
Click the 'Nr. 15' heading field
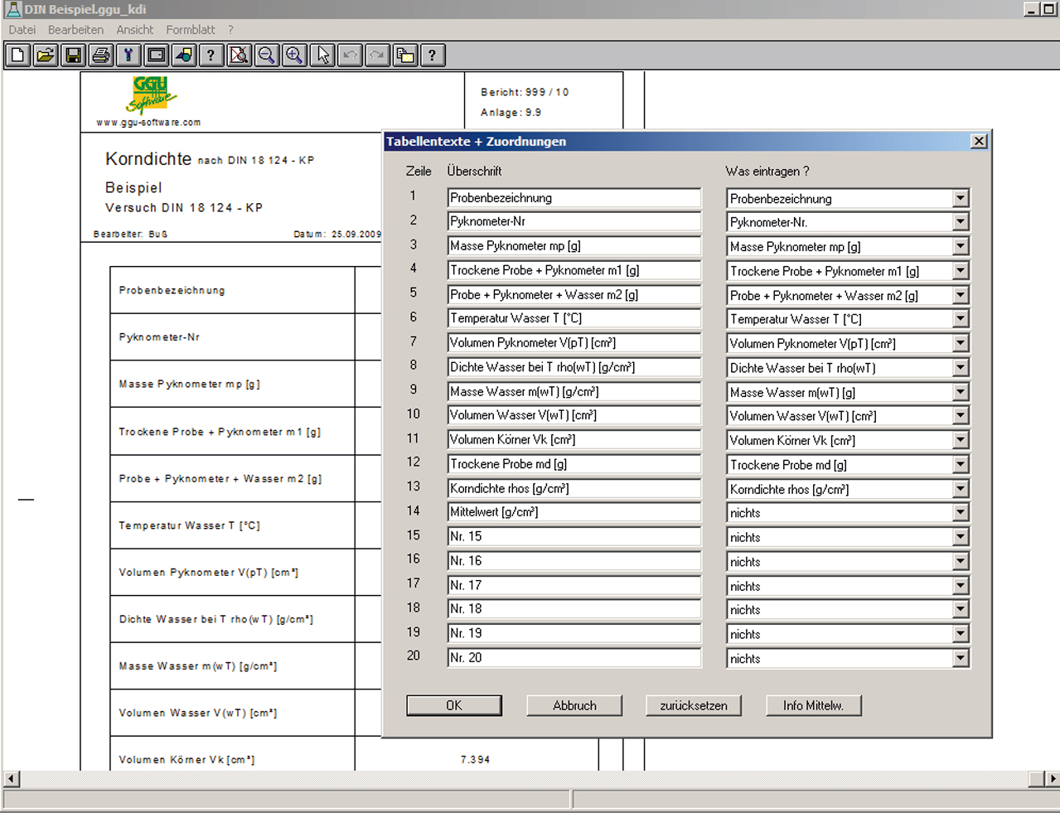click(x=574, y=536)
